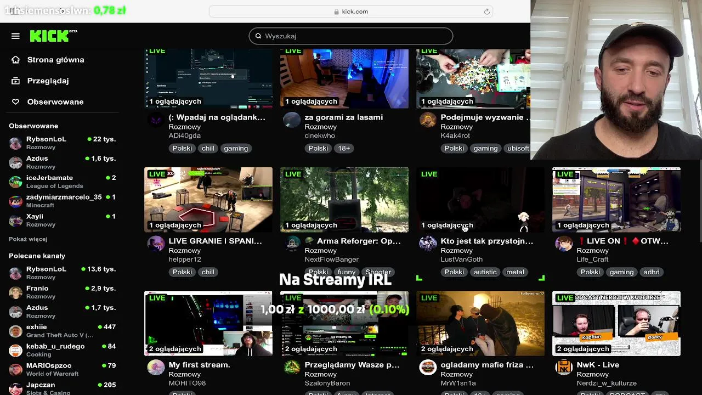
Task: Select Polski tag under helpper12
Action: [x=182, y=272]
